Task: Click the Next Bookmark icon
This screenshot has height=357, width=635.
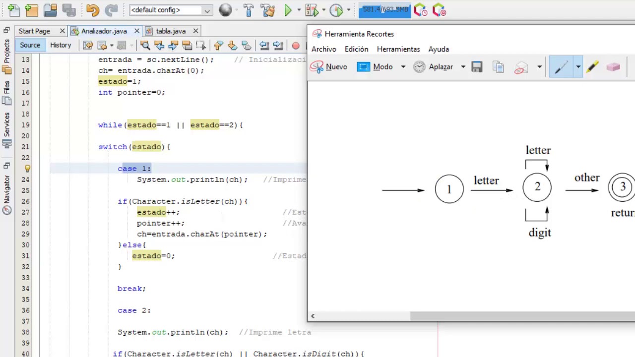Action: [232, 46]
